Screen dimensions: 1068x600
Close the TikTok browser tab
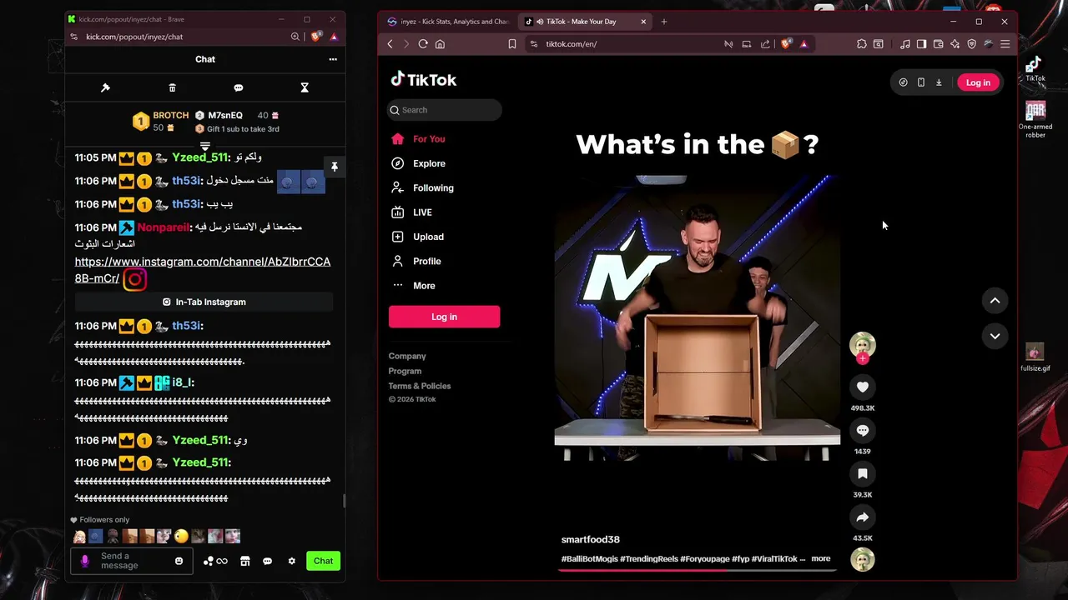pos(643,22)
